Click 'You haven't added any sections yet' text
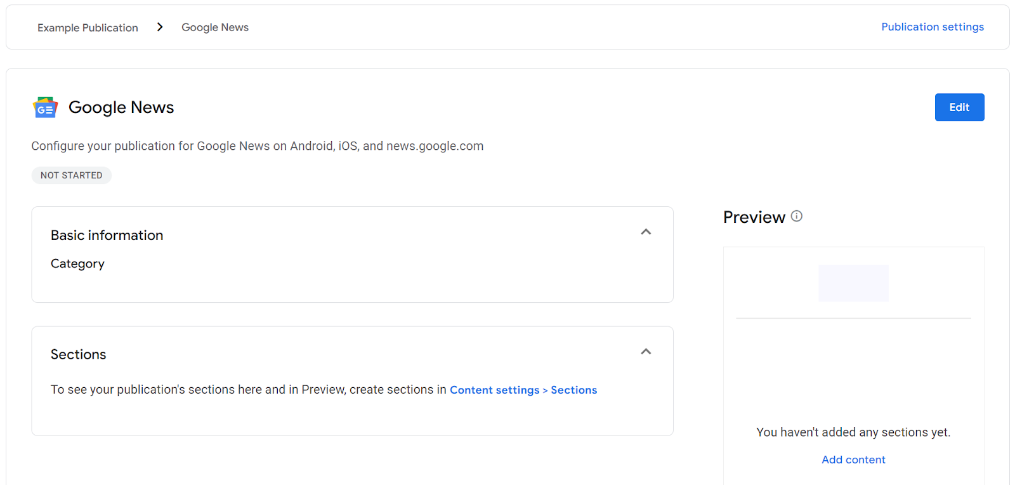Image resolution: width=1015 pixels, height=485 pixels. [853, 432]
